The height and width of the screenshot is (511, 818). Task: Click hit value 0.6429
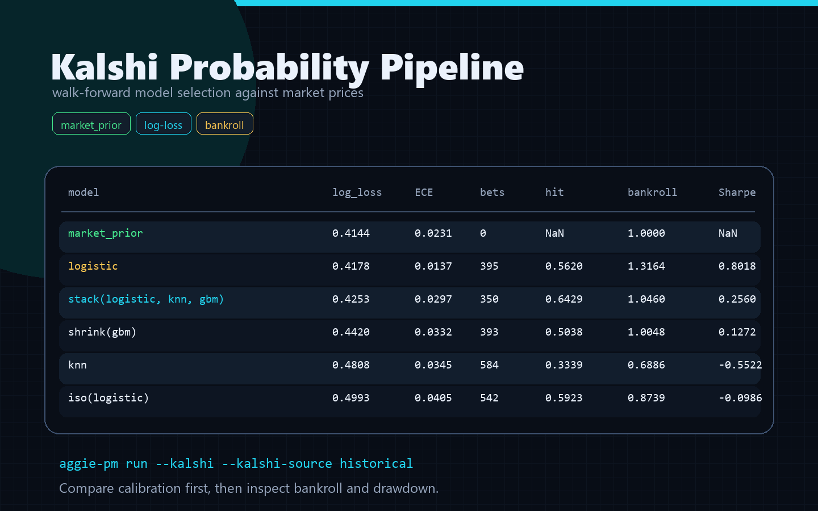564,299
